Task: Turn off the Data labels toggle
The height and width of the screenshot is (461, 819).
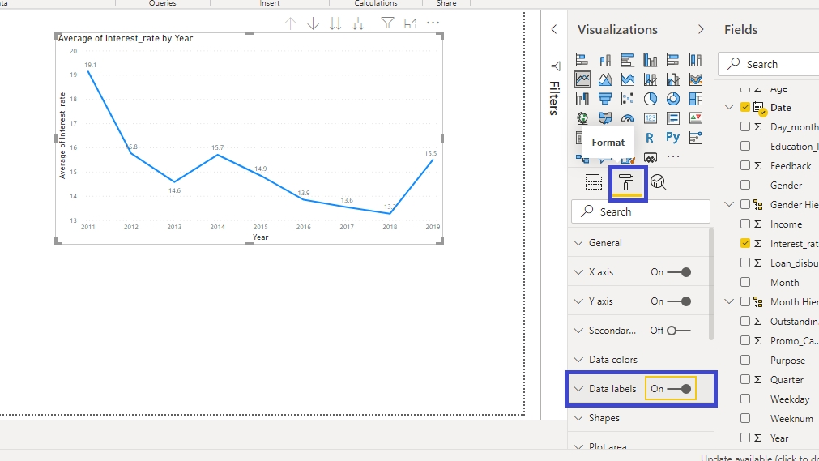Action: (x=679, y=389)
